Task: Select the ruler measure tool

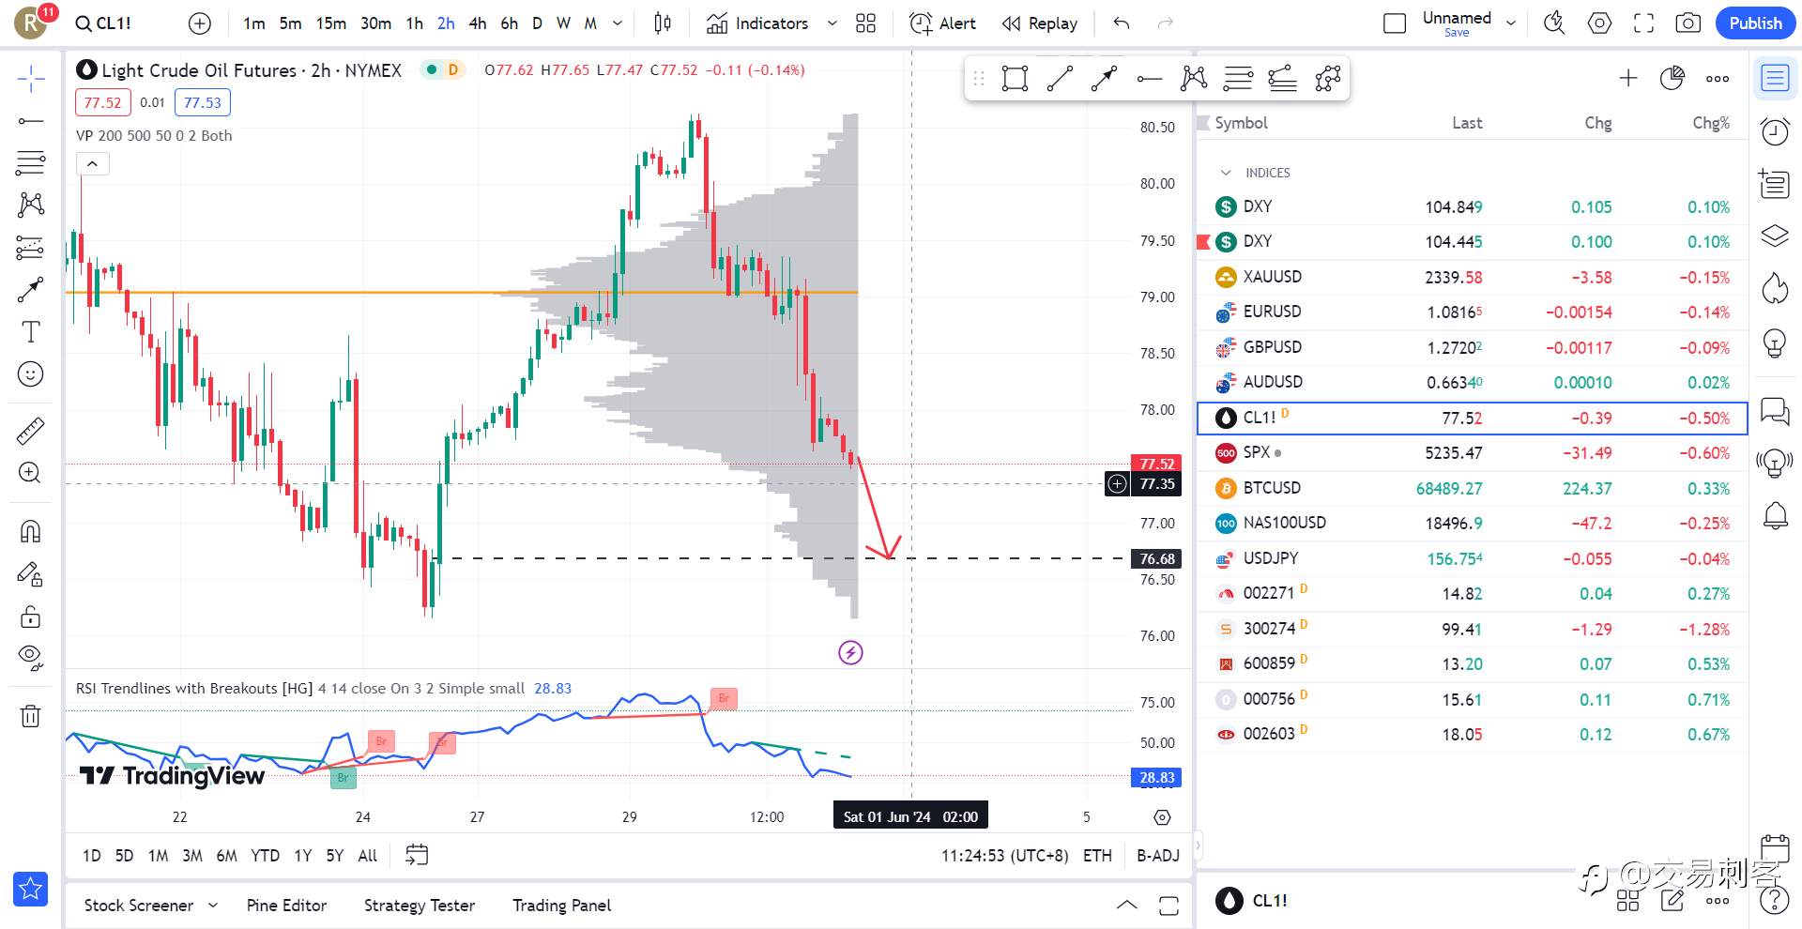Action: click(x=31, y=431)
